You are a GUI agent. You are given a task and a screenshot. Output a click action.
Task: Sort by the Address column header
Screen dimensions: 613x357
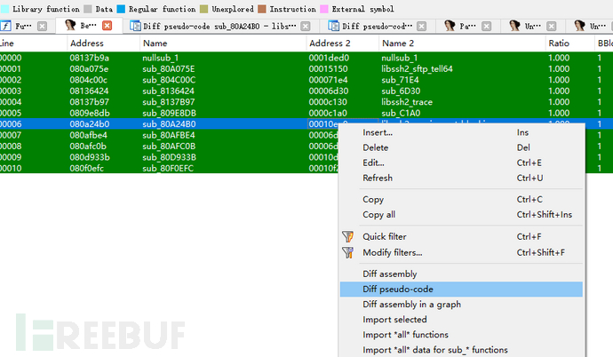tap(87, 43)
